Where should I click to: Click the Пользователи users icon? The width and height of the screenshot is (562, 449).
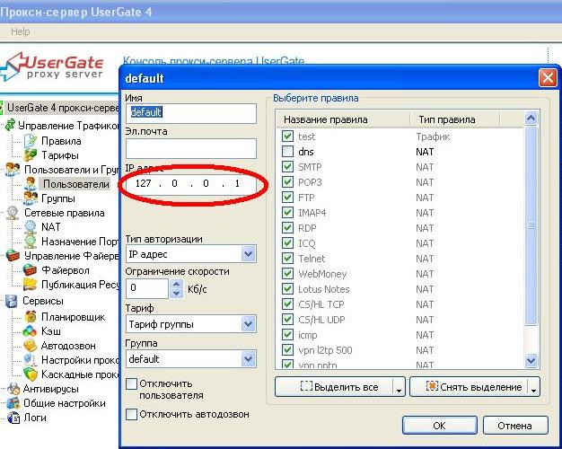point(31,184)
